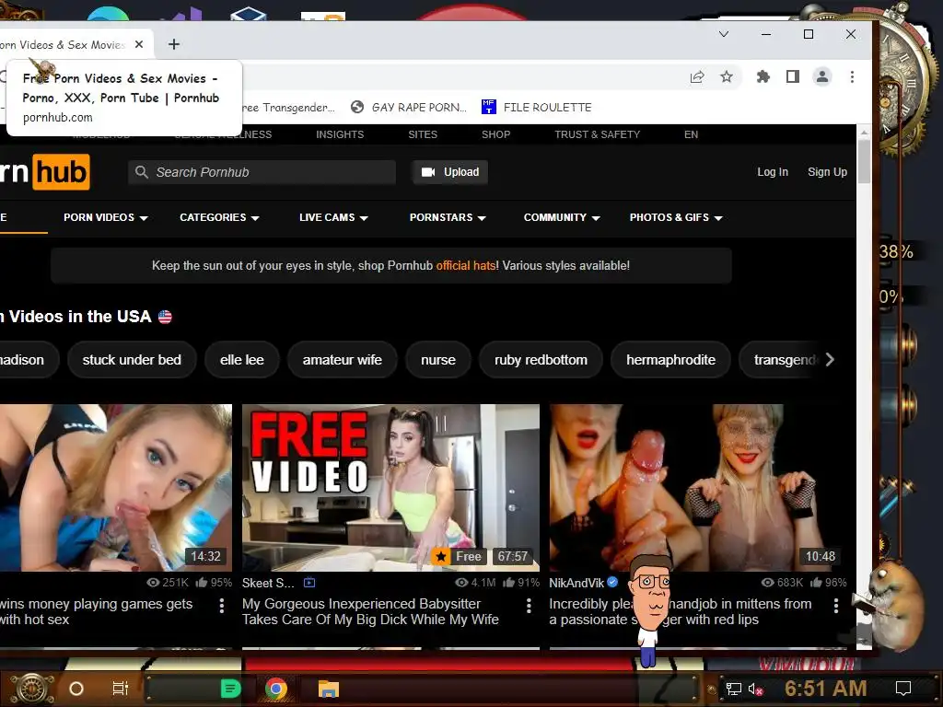Click the Upload button

(449, 172)
